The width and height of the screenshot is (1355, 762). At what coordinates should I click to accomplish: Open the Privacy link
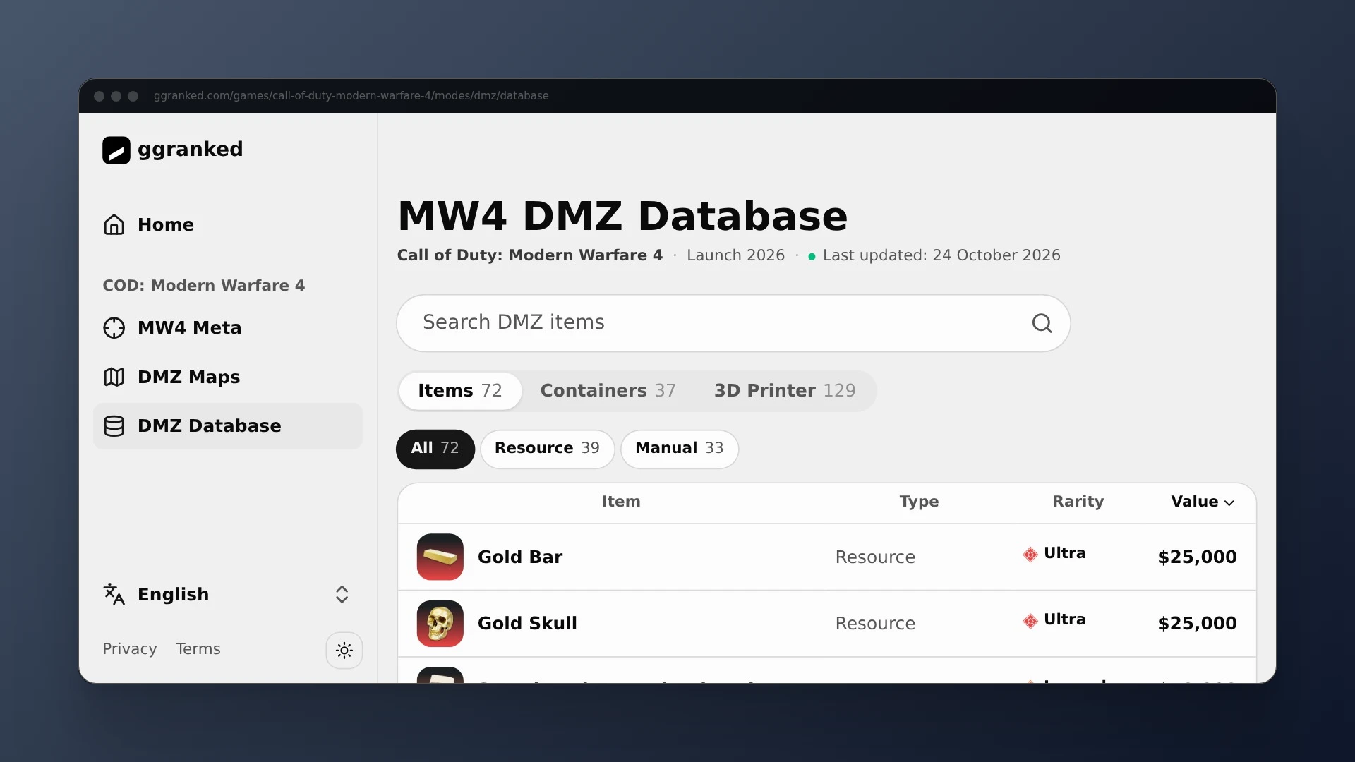(130, 649)
